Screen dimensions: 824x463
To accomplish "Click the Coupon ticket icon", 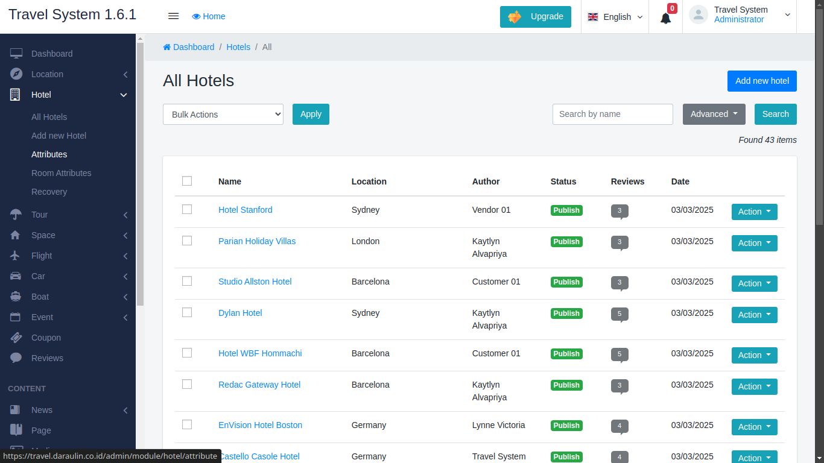I will pos(16,338).
